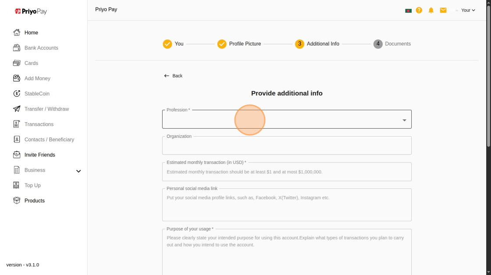Viewport: 491px width, 275px height.
Task: Click the Transfer / Withdraw paper plane icon
Action: point(17,109)
